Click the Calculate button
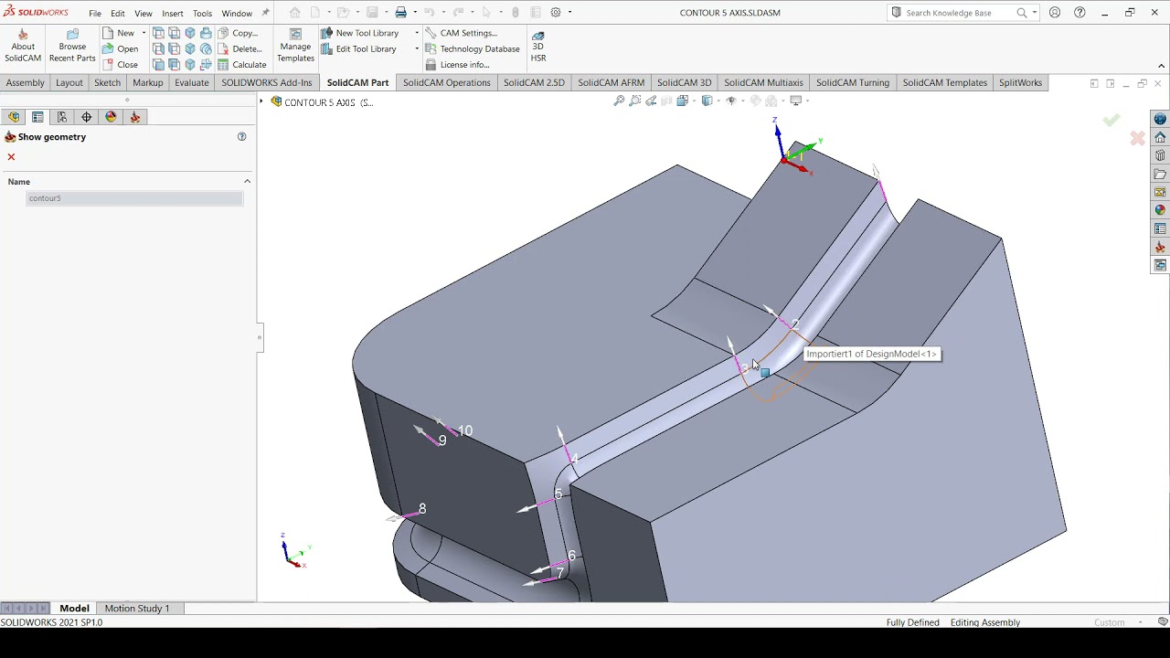Viewport: 1170px width, 658px height. (x=241, y=65)
